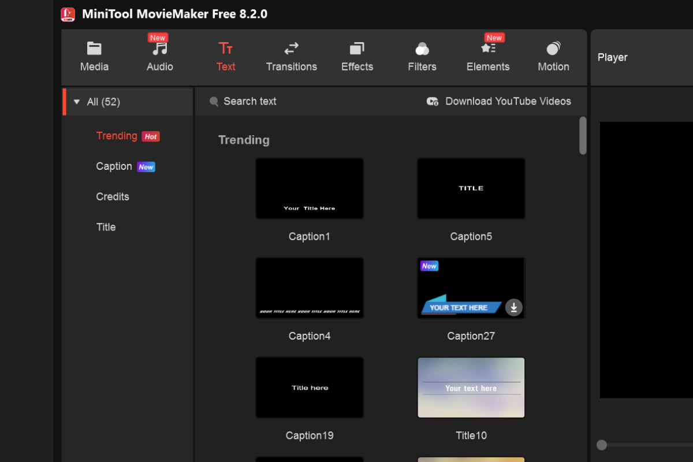Image resolution: width=693 pixels, height=462 pixels.
Task: Open the Motion panel
Action: click(x=553, y=57)
